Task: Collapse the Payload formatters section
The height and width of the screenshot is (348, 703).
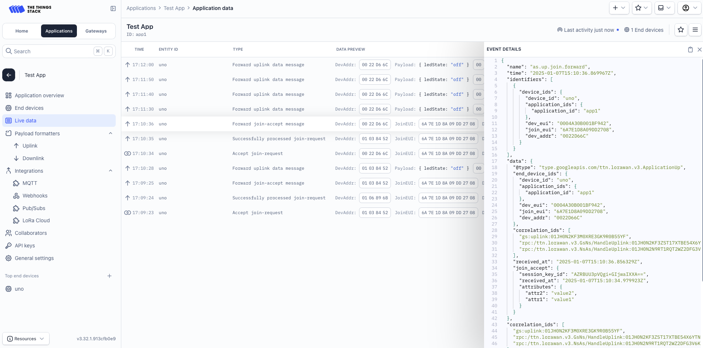Action: pos(111,134)
